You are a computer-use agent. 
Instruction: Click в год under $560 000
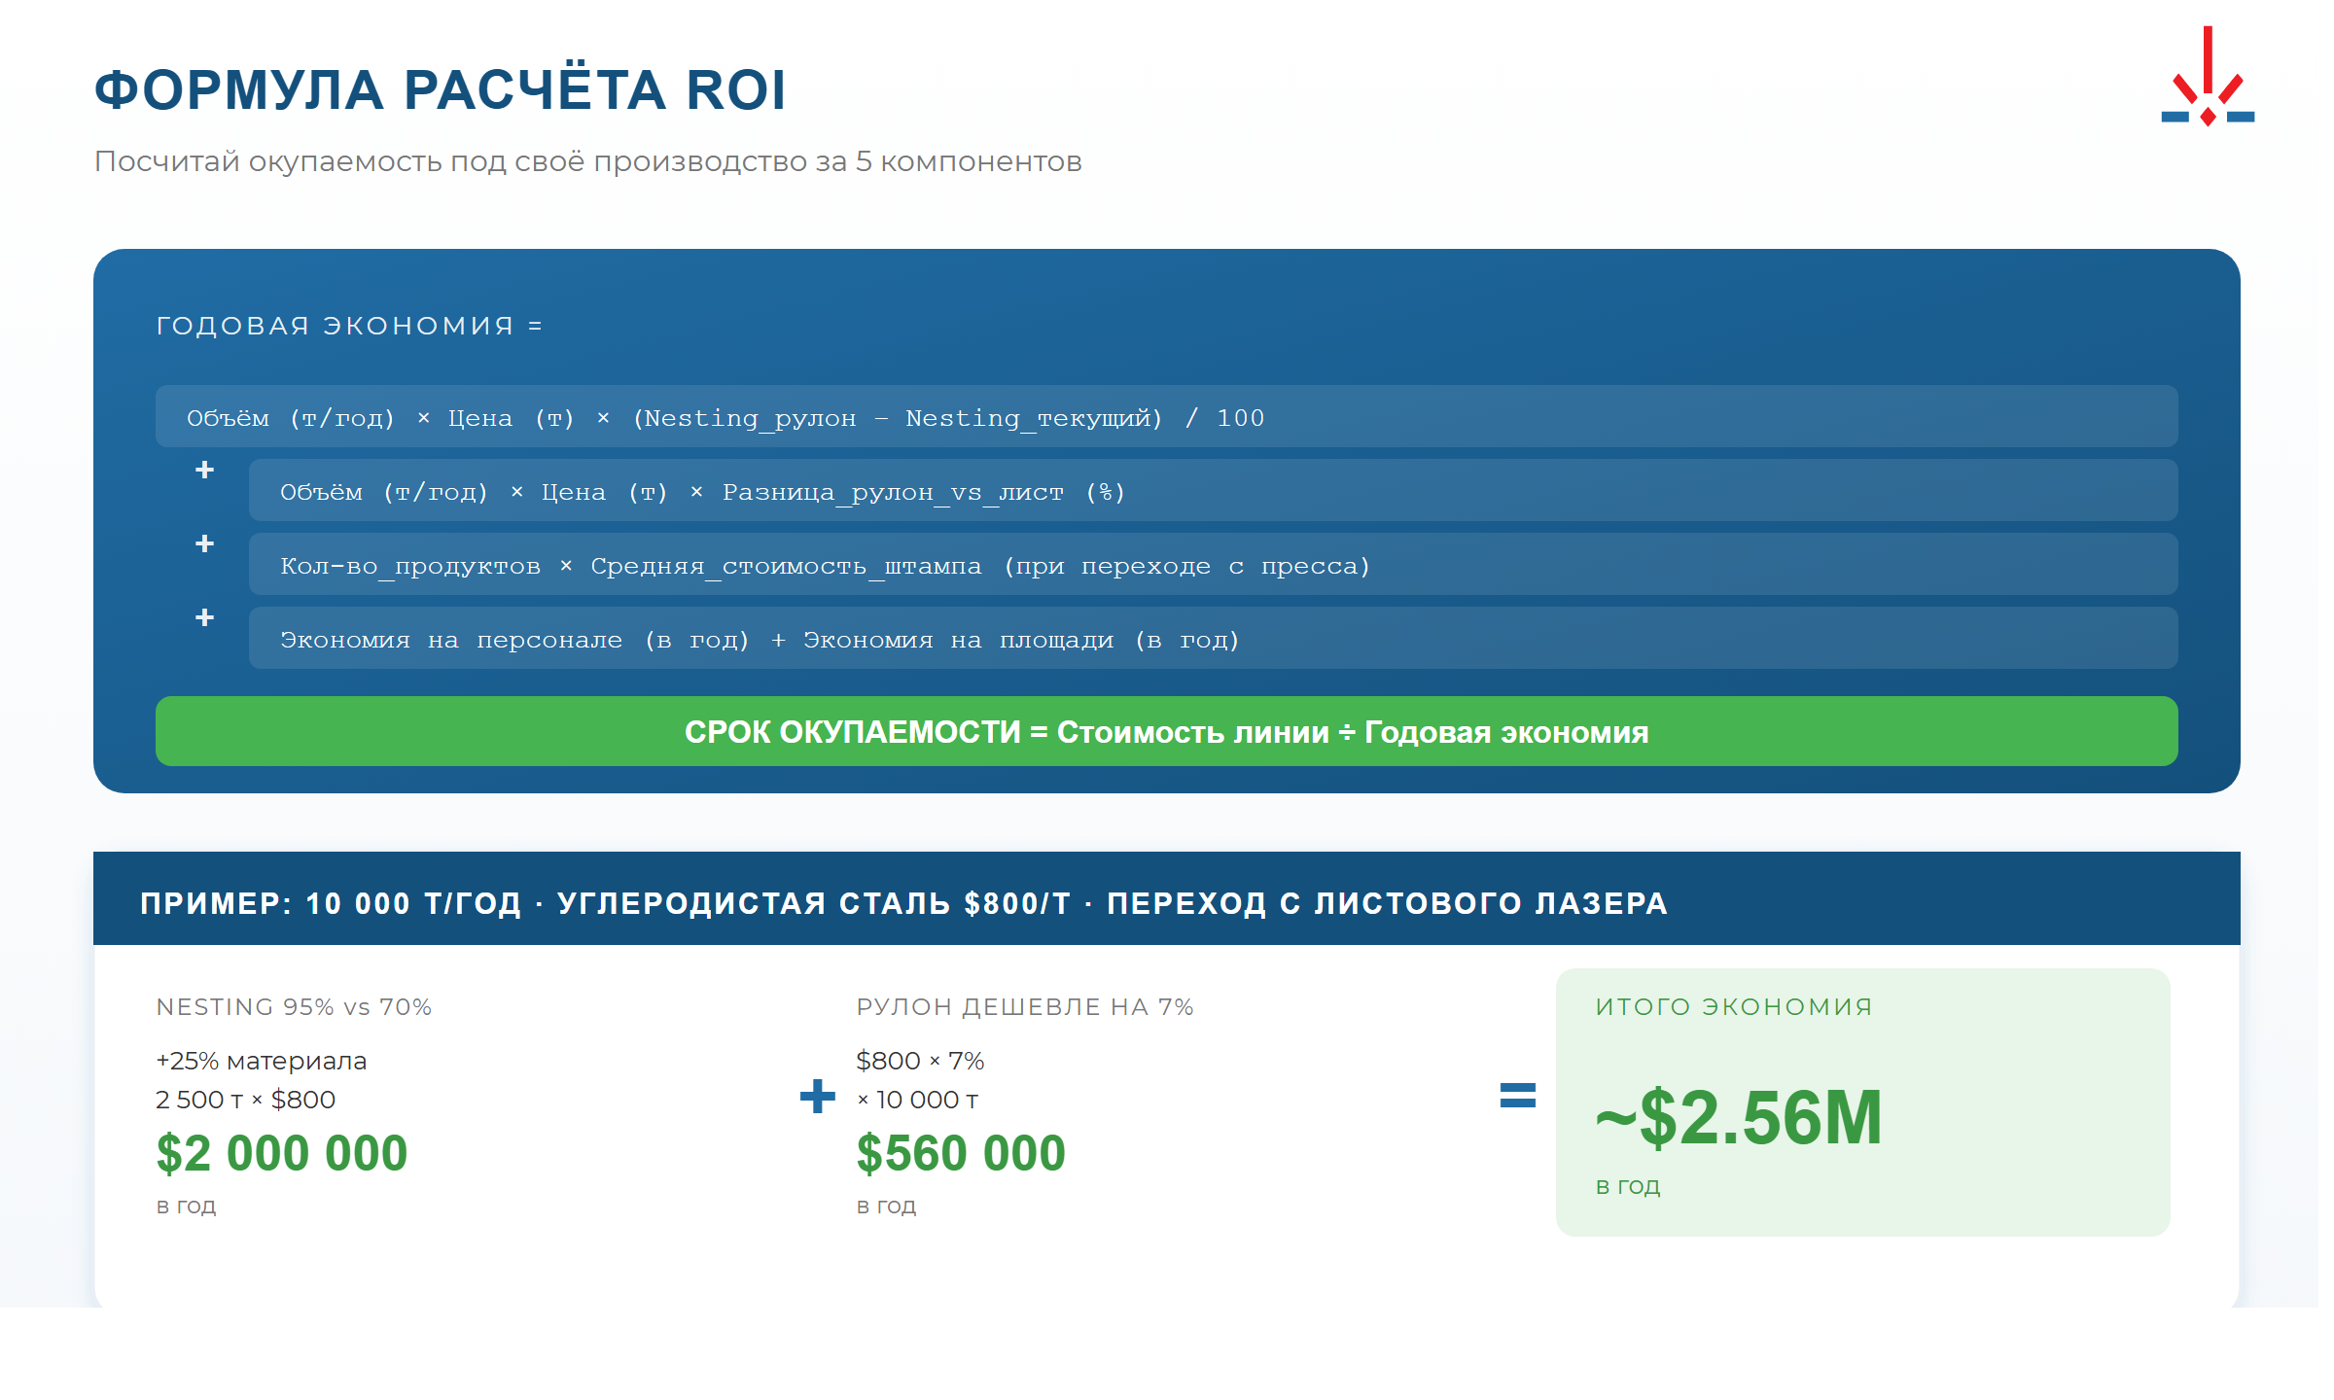pos(886,1206)
